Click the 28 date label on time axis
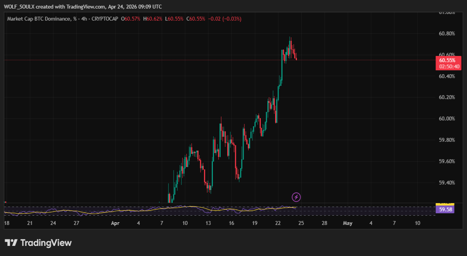 point(325,223)
